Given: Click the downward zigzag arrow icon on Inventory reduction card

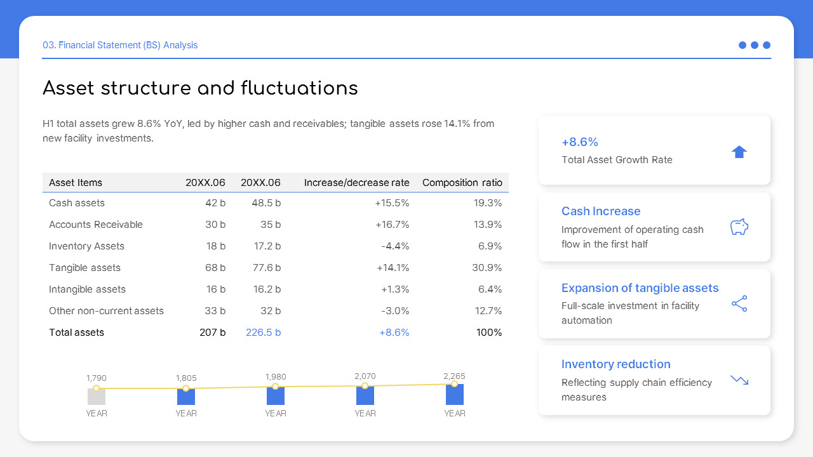Looking at the screenshot, I should [x=739, y=380].
